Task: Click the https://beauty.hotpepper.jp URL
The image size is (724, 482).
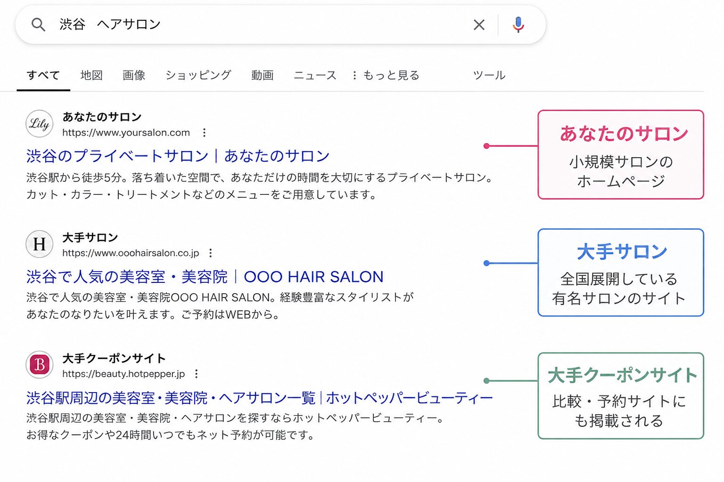Action: [x=123, y=374]
